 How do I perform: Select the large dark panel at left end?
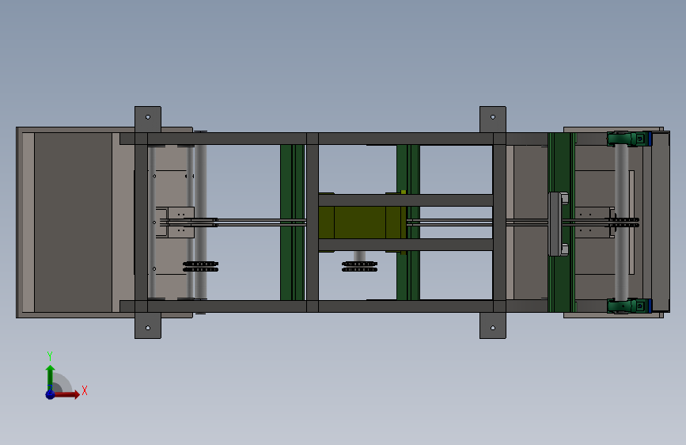(73, 222)
